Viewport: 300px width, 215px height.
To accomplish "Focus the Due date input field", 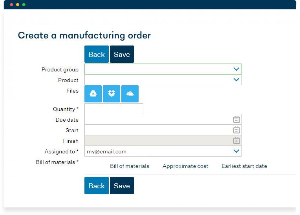I will coord(163,119).
